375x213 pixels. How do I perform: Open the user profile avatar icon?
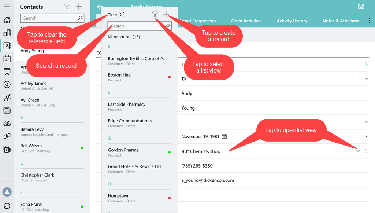[7, 192]
